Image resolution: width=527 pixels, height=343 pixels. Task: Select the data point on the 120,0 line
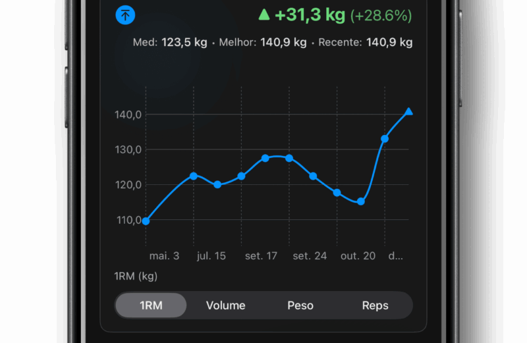point(217,184)
